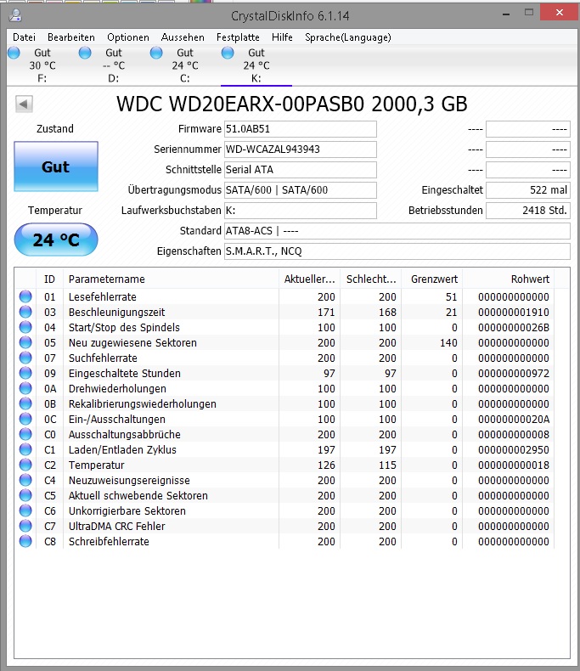Click status orb of C2 Temperatur row
Screen dimensions: 580x671
[25, 465]
